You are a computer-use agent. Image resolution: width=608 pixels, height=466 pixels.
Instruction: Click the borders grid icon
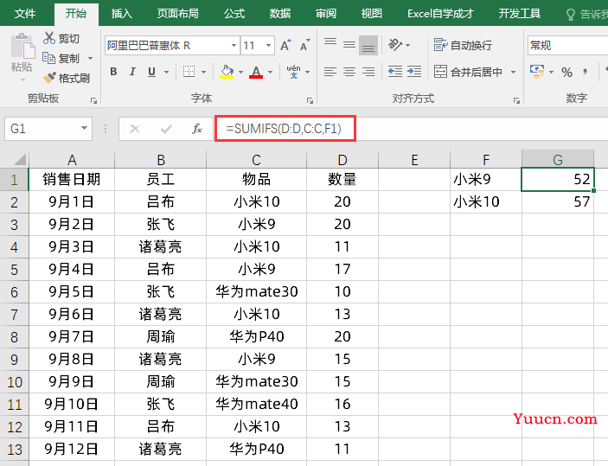click(x=189, y=72)
